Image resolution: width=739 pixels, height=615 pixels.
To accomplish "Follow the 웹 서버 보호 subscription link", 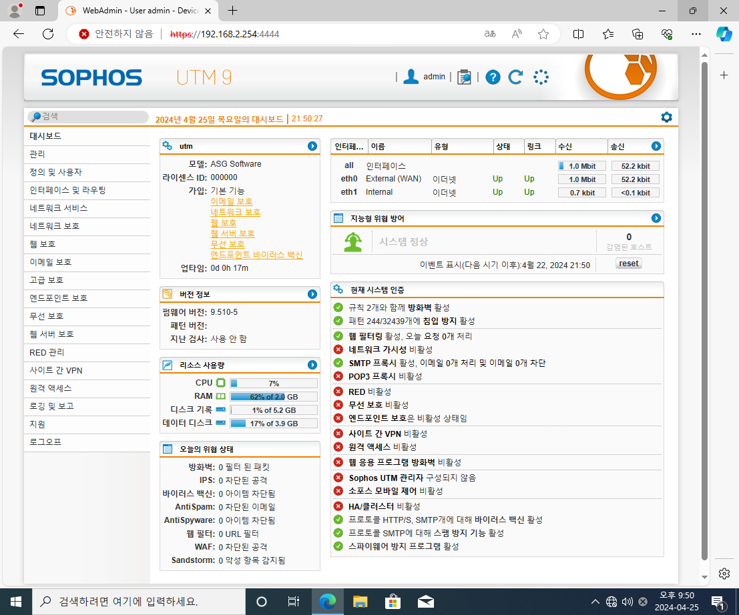I will 232,233.
